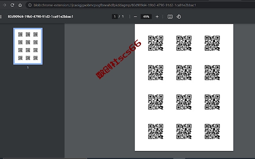Image resolution: width=255 pixels, height=159 pixels.
Task: Toggle the PDF sidebar menu icon
Action: click(x=1, y=17)
